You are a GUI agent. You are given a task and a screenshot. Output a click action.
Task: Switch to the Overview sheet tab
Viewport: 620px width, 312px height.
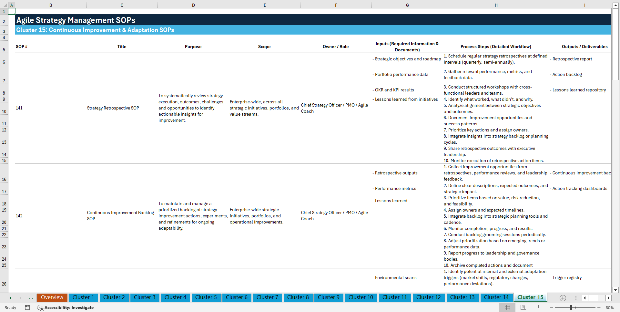(52, 297)
